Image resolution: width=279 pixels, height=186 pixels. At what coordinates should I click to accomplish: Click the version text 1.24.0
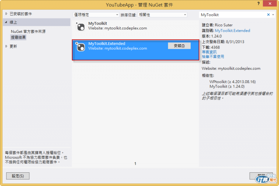click(x=216, y=36)
